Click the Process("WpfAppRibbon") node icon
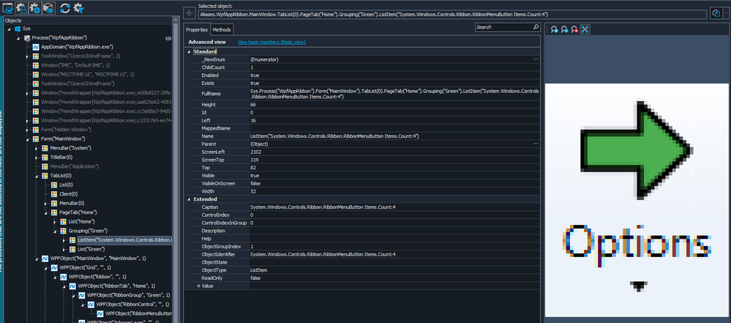Image resolution: width=731 pixels, height=323 pixels. pos(26,38)
